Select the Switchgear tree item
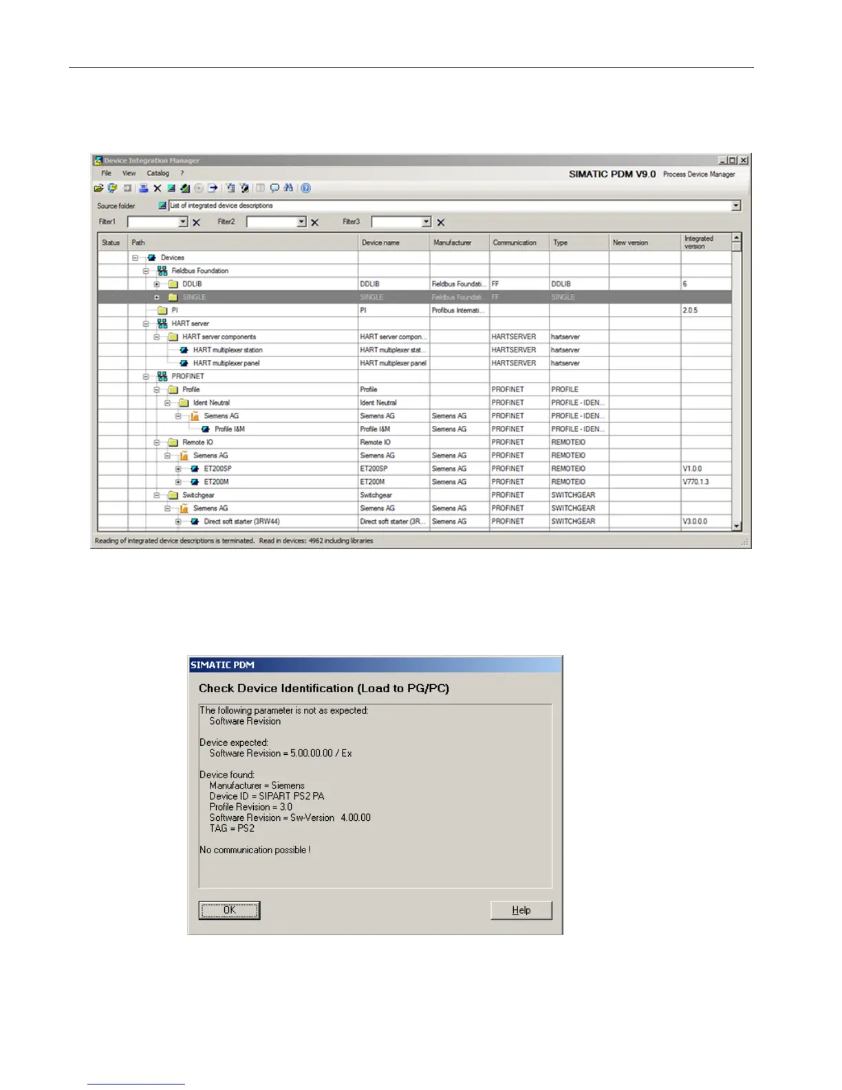Screen dimensions: 842x1090 (198, 495)
